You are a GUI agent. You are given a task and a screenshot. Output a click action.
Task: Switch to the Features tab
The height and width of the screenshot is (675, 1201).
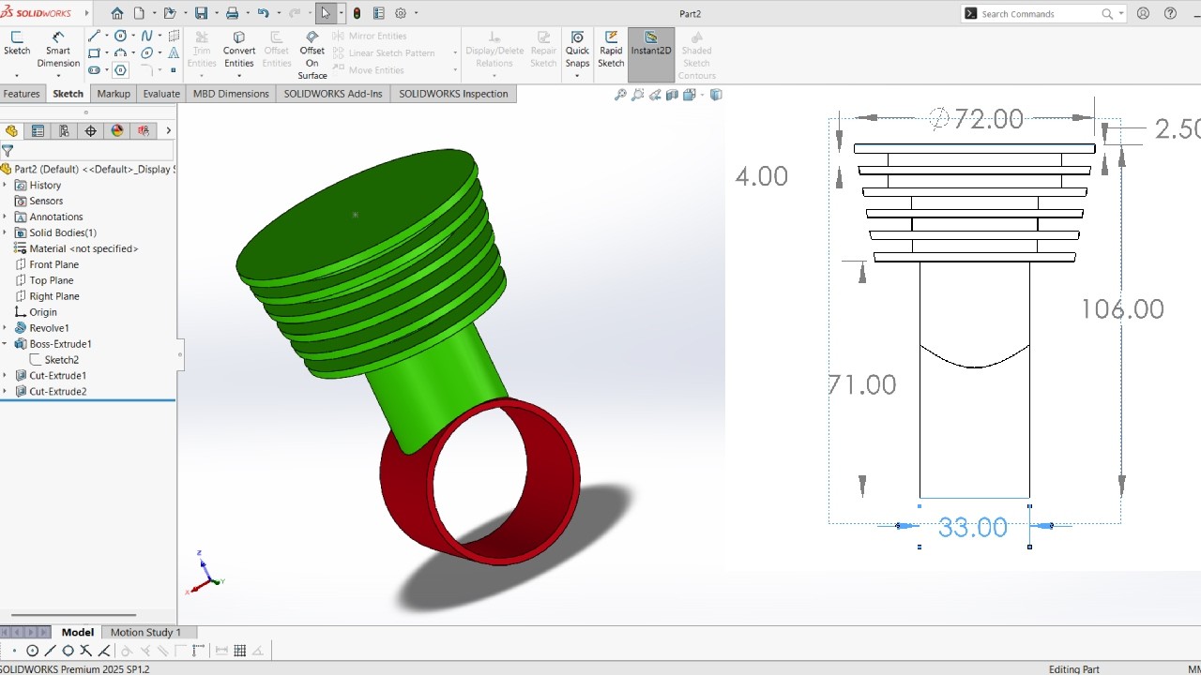click(22, 94)
